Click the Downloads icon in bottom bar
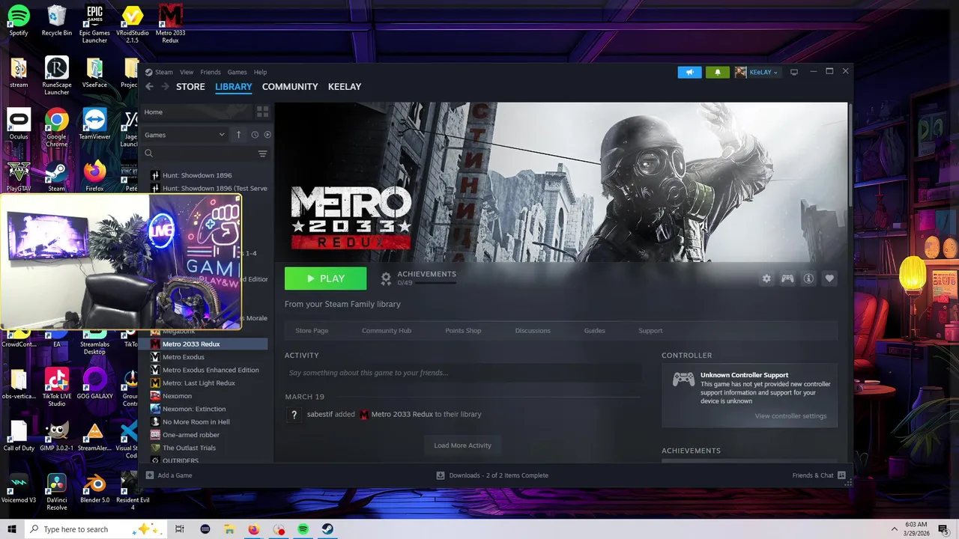 tap(441, 475)
